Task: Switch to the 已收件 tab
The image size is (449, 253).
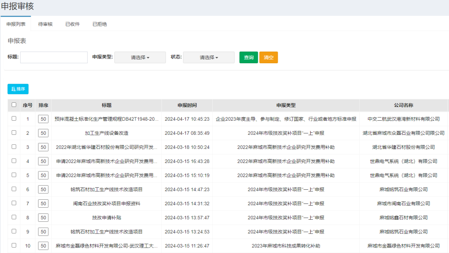Action: (x=73, y=24)
